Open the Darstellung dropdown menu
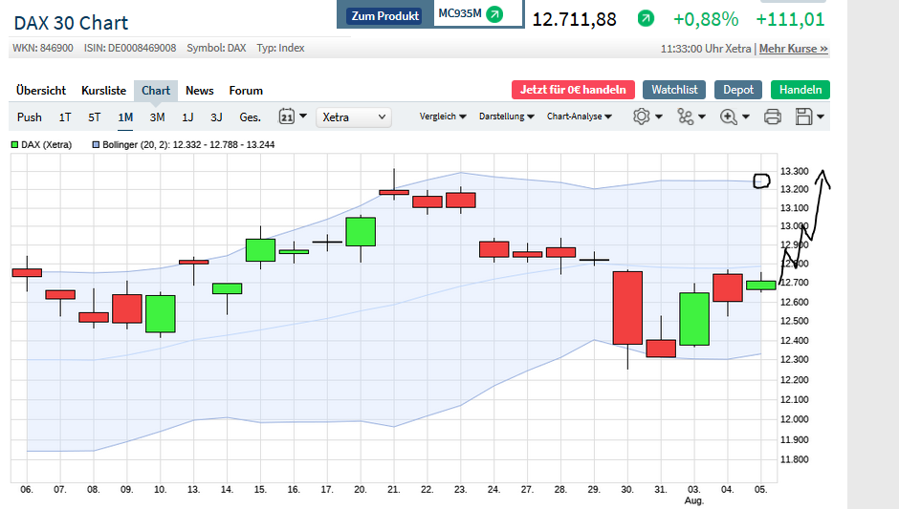899x509 pixels. coord(507,117)
